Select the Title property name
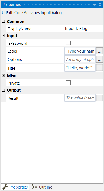The width and height of the screenshot is (104, 191). (11, 68)
